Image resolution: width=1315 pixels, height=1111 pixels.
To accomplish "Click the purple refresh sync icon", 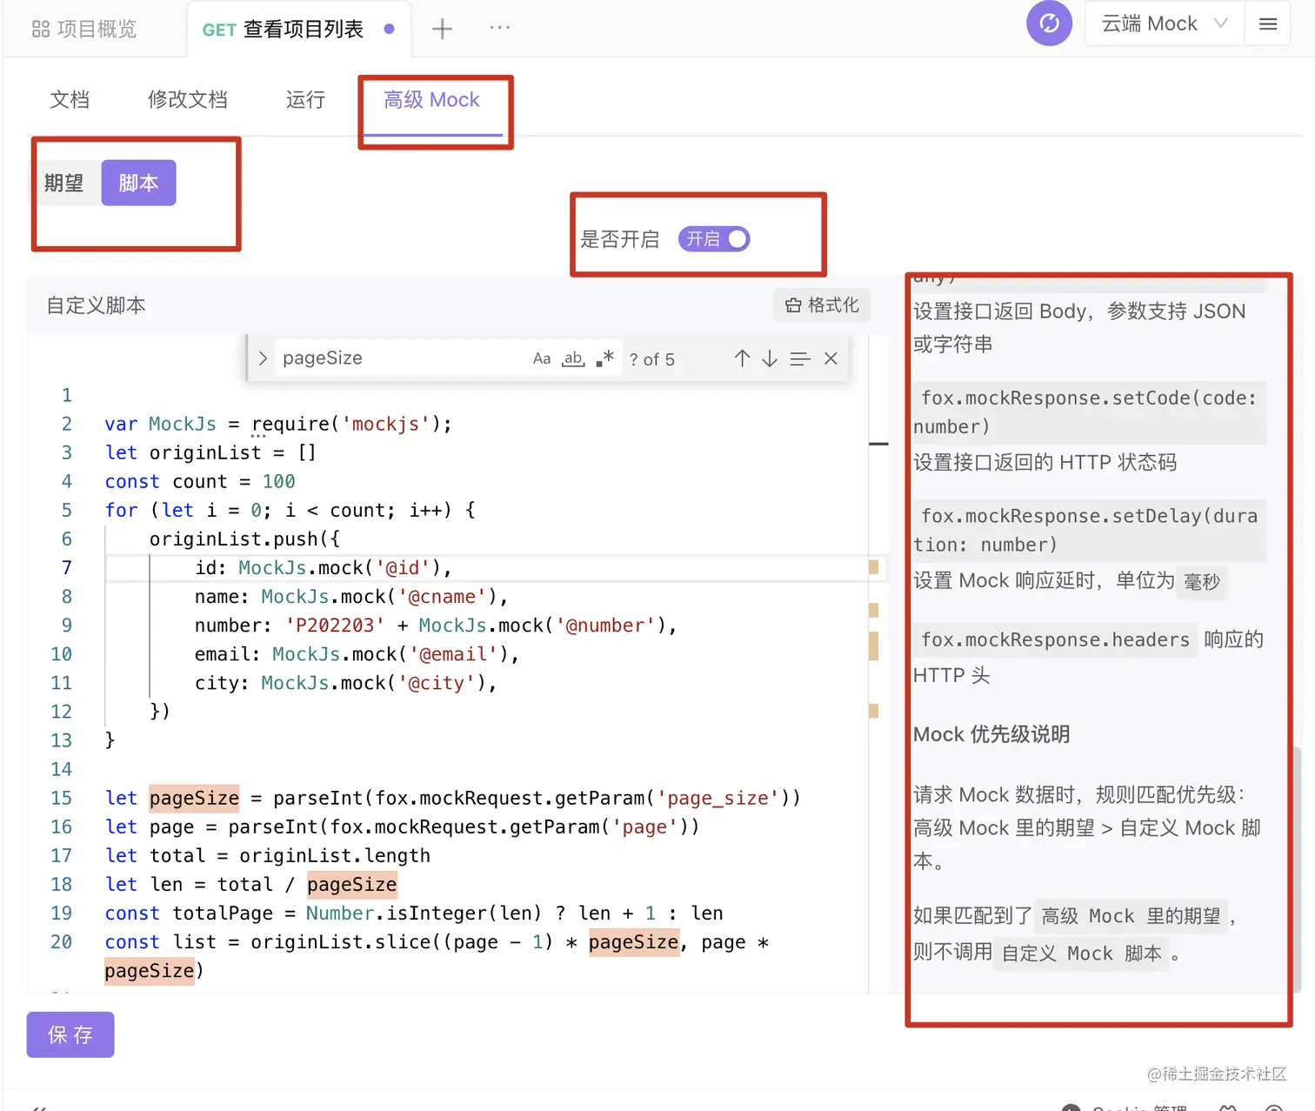I will tap(1049, 23).
